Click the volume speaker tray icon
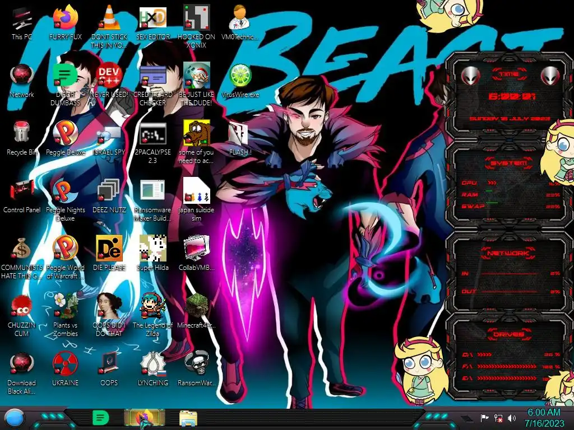This screenshot has width=574, height=430. pyautogui.click(x=511, y=418)
